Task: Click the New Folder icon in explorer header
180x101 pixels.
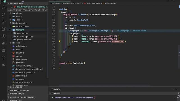Action: (x=39, y=10)
